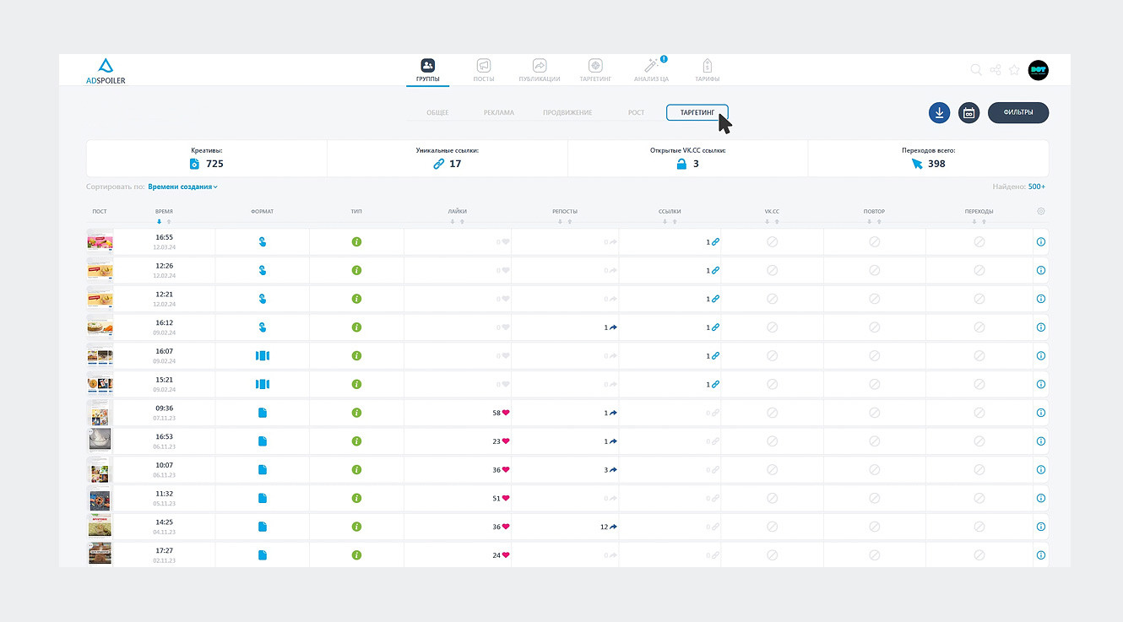Open Анализ ЦА navigation item
Screen dimensions: 1123x622
pos(651,70)
